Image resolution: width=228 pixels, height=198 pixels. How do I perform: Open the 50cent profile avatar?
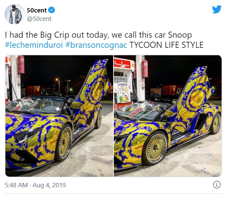pyautogui.click(x=15, y=14)
